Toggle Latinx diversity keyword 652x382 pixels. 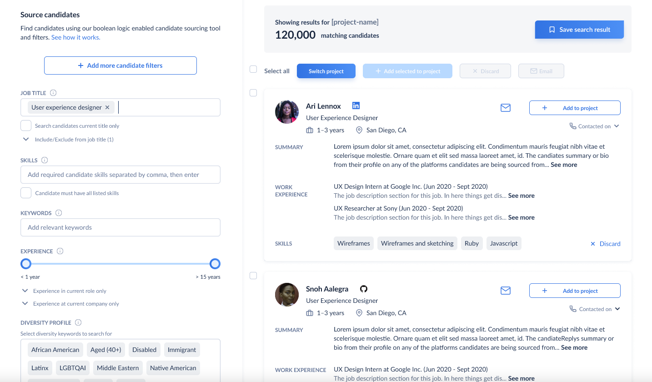(40, 368)
